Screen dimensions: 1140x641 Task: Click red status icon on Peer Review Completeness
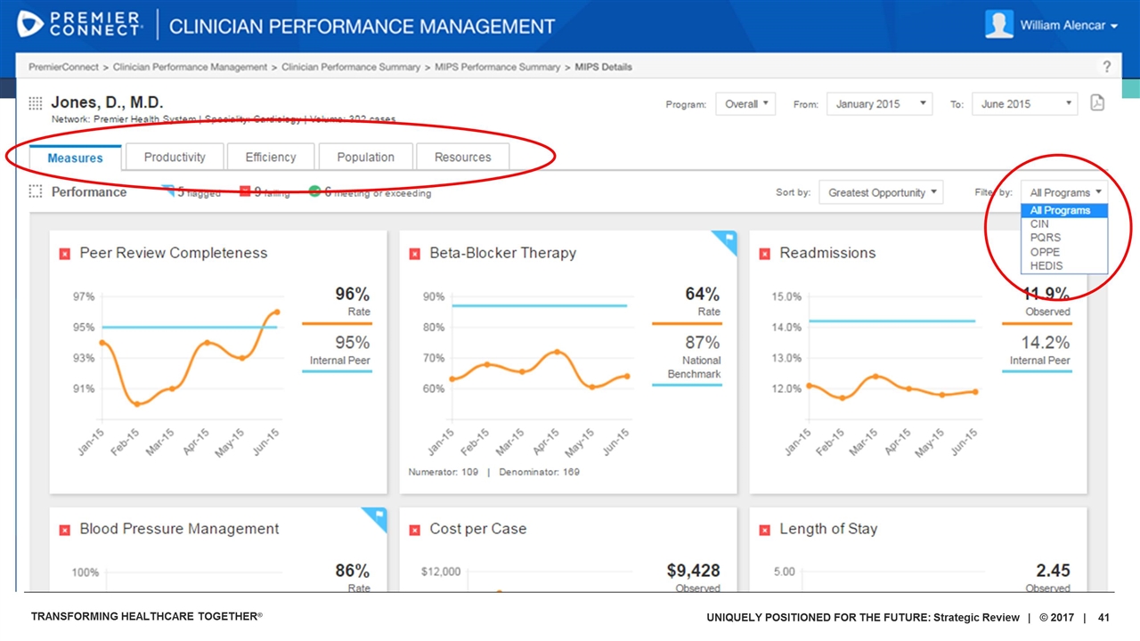64,254
